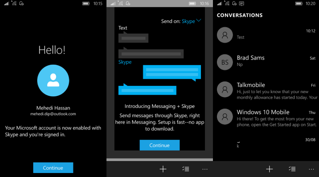The width and height of the screenshot is (319, 177).
Task: Tap the avatar beside the Test message
Action: pyautogui.click(x=225, y=35)
